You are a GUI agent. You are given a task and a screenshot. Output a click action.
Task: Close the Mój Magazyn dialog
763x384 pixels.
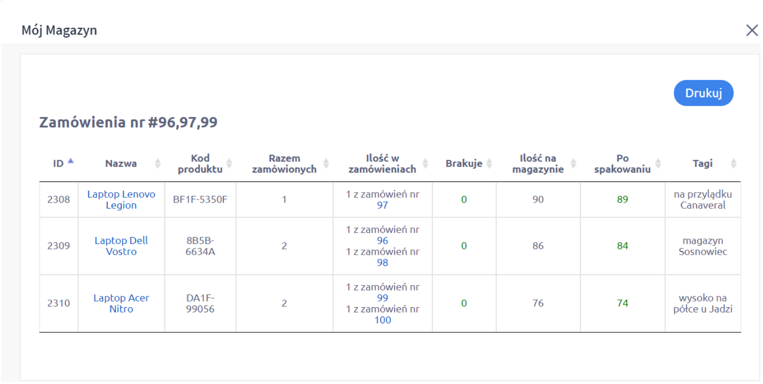752,30
